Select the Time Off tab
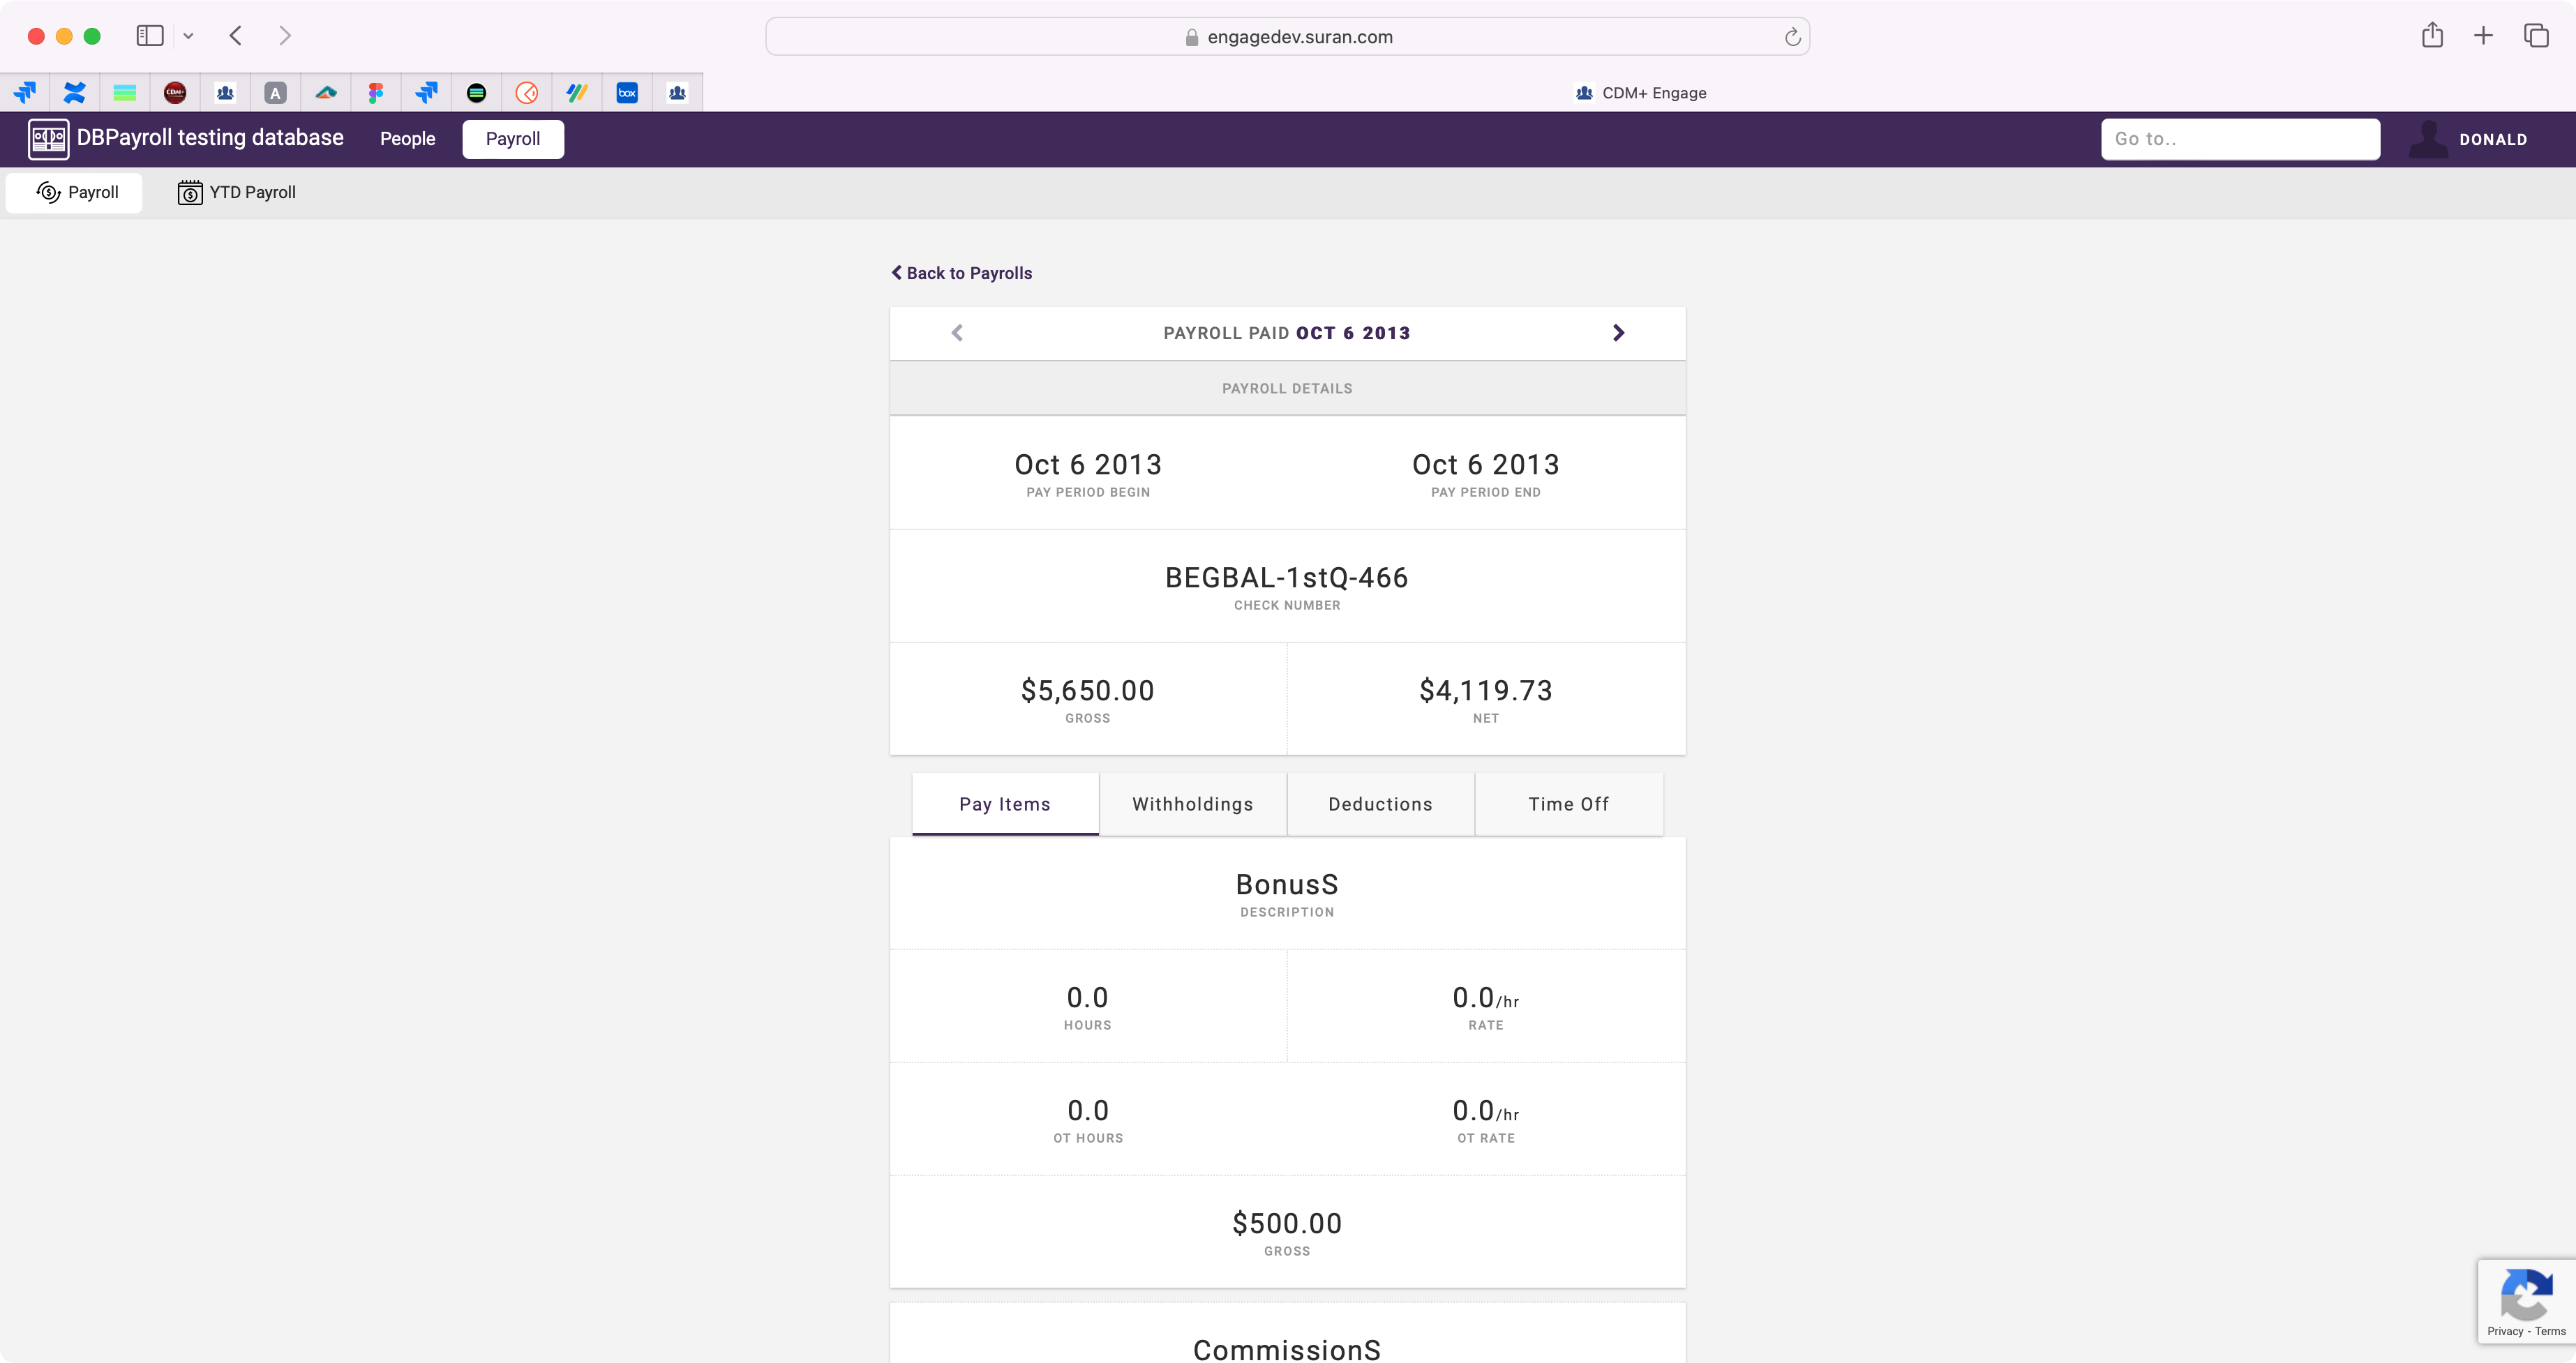This screenshot has width=2576, height=1363. [x=1568, y=804]
